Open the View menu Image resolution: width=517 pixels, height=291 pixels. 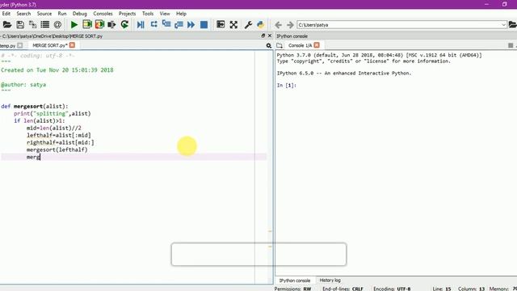(165, 14)
